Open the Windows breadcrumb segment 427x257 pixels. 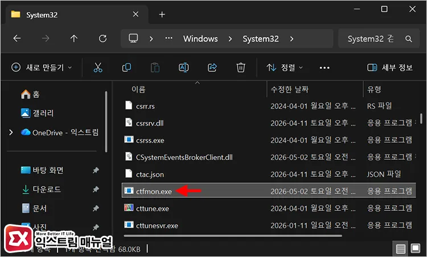coord(200,39)
